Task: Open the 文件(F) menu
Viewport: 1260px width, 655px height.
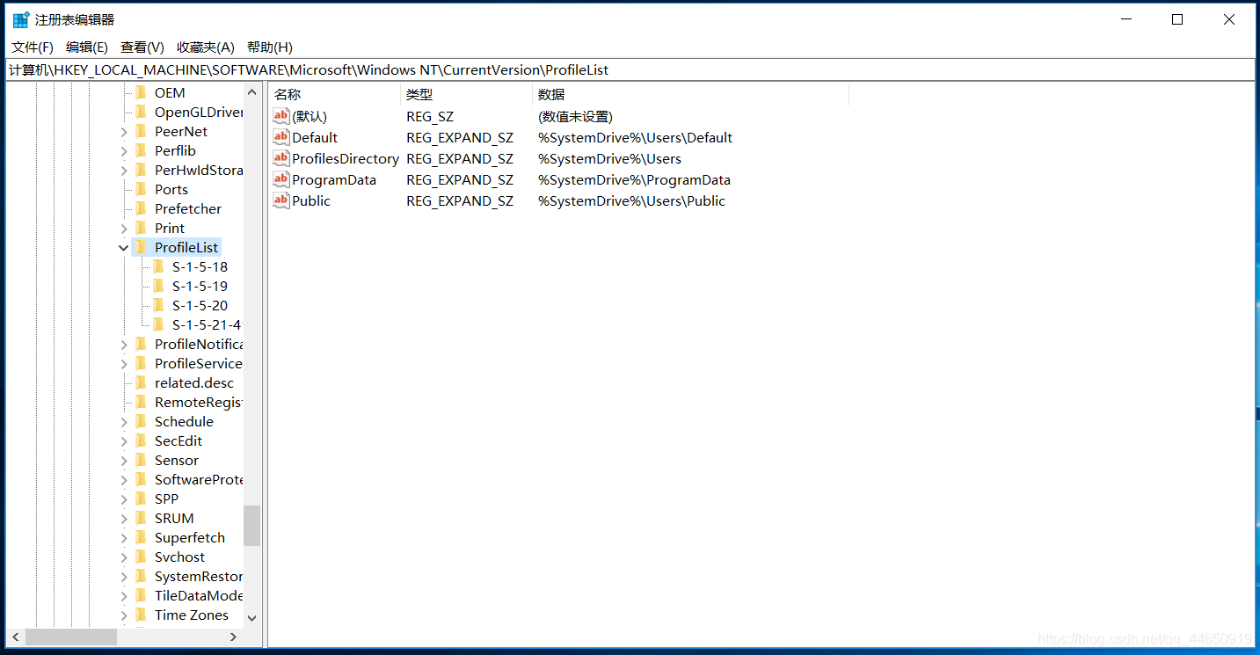Action: [x=33, y=47]
